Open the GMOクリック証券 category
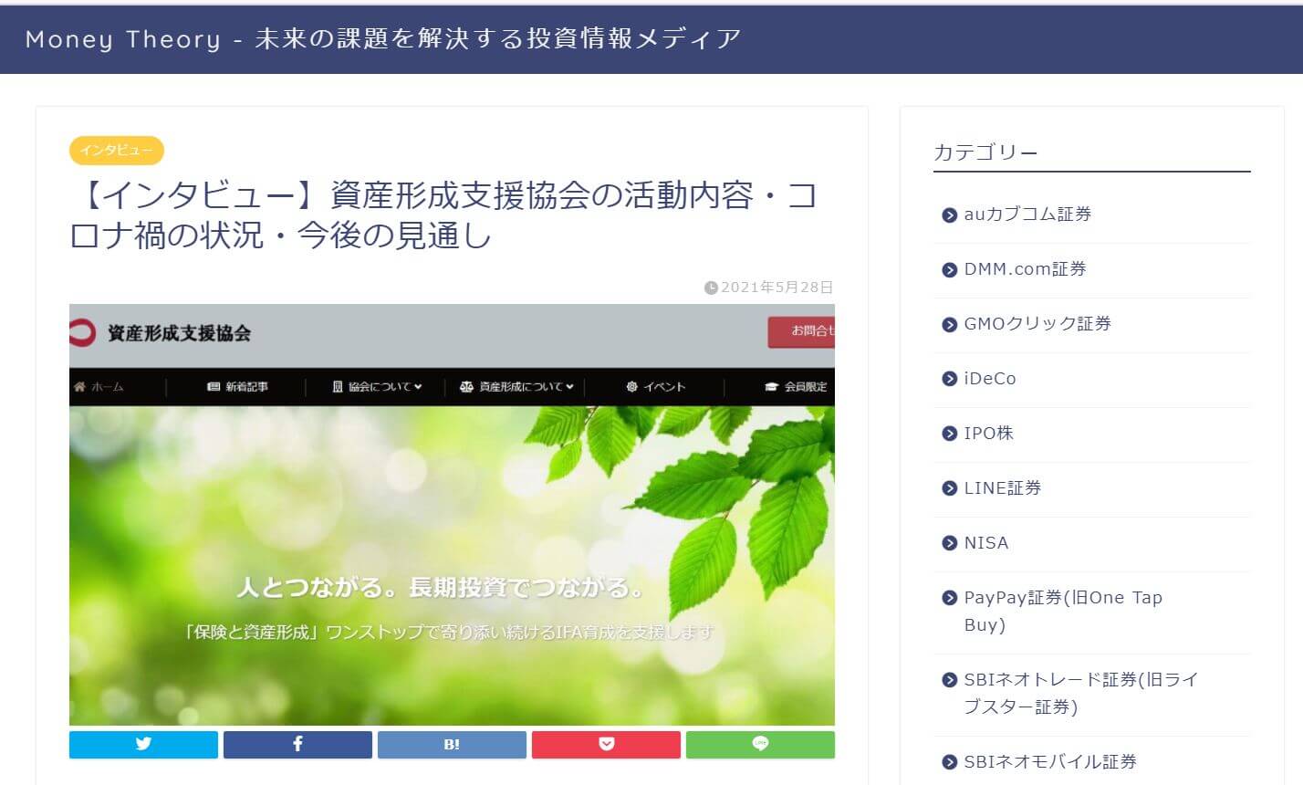The height and width of the screenshot is (785, 1303). point(1037,324)
